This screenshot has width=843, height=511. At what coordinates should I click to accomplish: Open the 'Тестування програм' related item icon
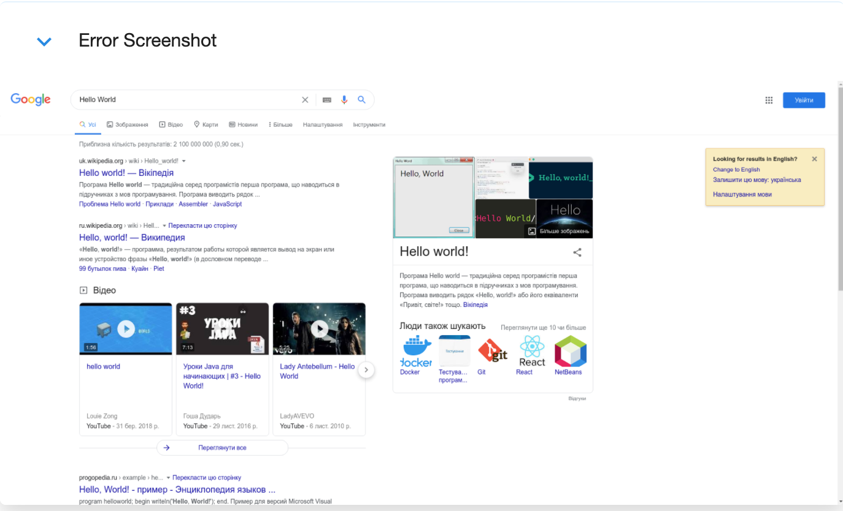[455, 352]
